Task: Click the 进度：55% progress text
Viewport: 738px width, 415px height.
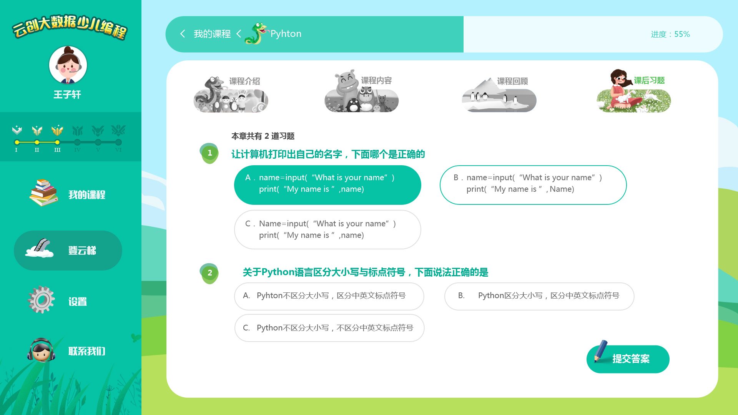Action: pyautogui.click(x=670, y=34)
